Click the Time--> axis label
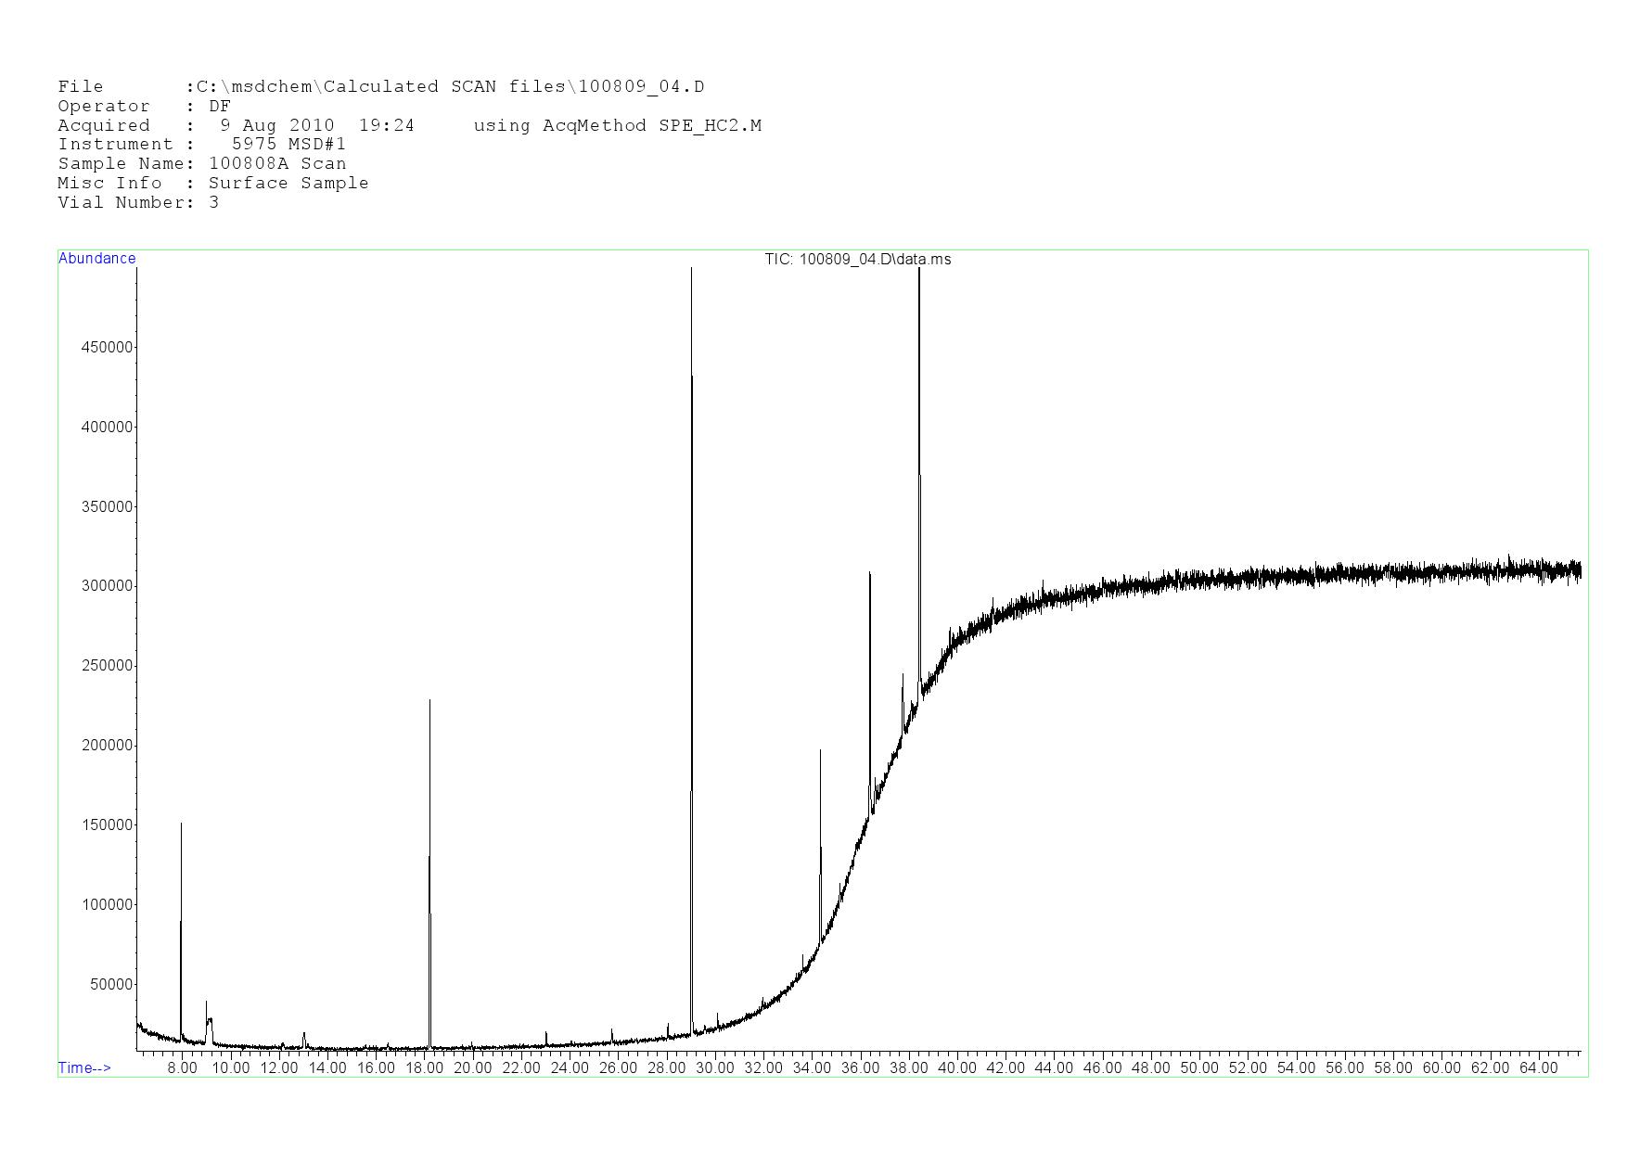The image size is (1627, 1150). (84, 1067)
